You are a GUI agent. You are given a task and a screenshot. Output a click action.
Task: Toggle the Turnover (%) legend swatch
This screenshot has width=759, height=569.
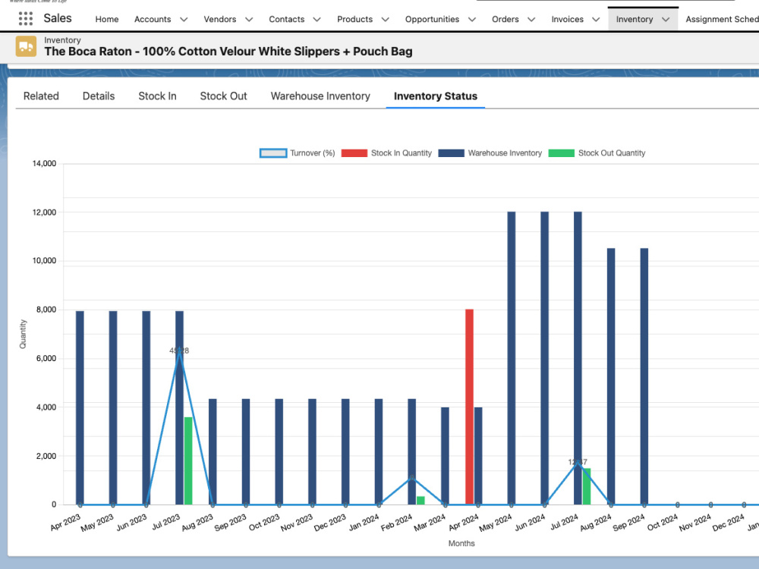tap(273, 153)
